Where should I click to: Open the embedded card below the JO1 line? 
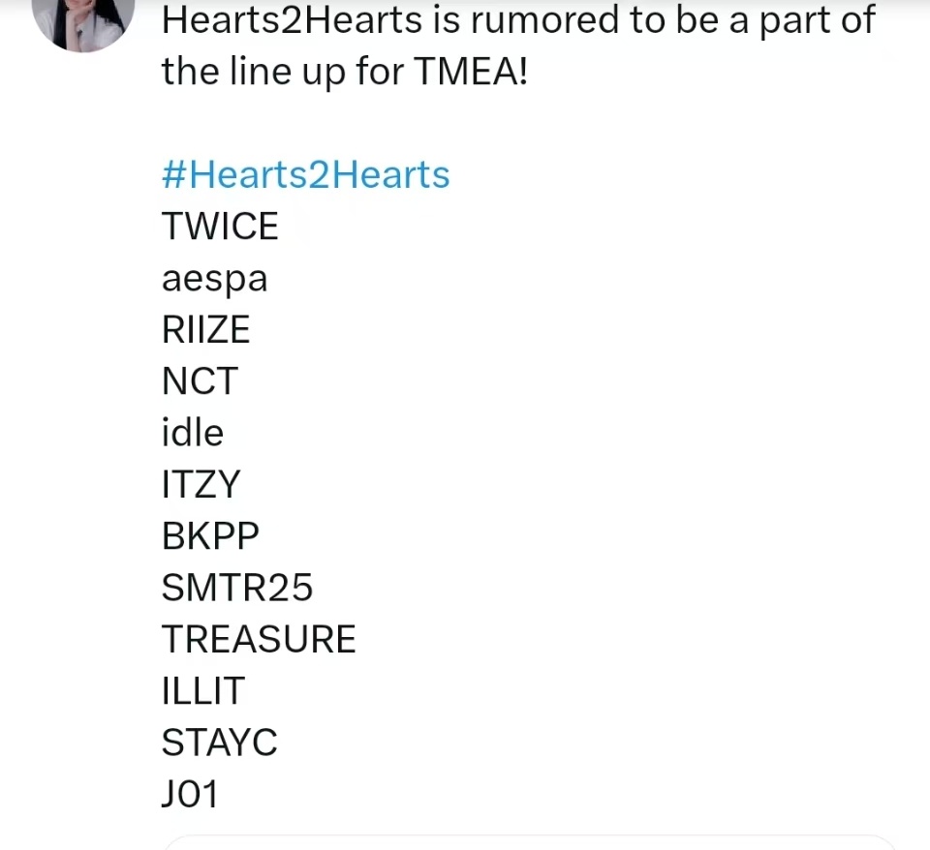(x=529, y=842)
